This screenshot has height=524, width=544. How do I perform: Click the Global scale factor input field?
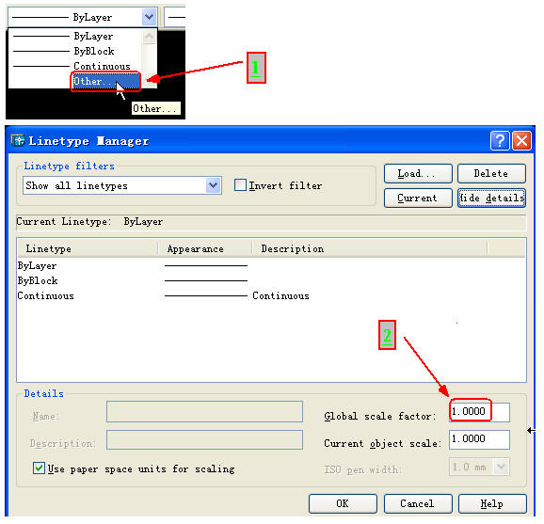(479, 412)
